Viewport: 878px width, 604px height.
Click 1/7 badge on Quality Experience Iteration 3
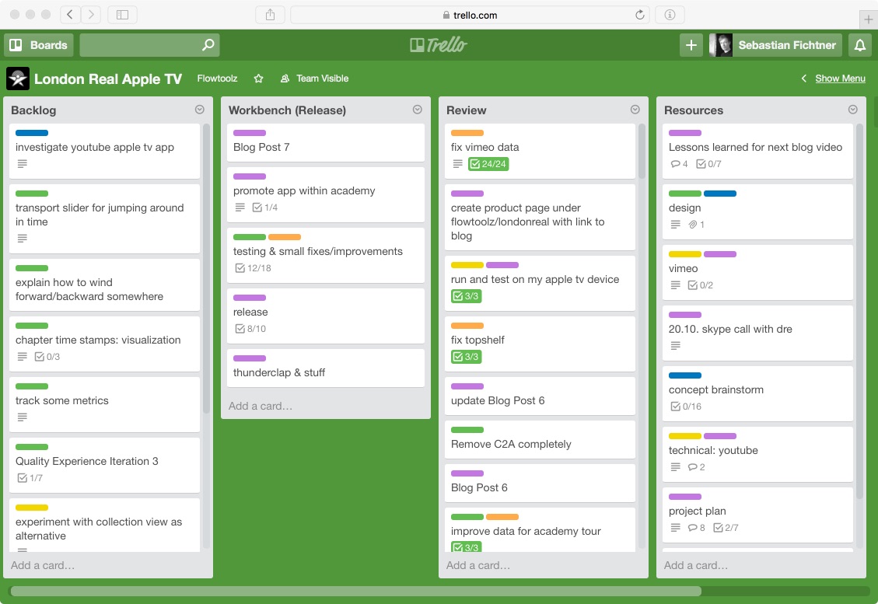pyautogui.click(x=30, y=478)
